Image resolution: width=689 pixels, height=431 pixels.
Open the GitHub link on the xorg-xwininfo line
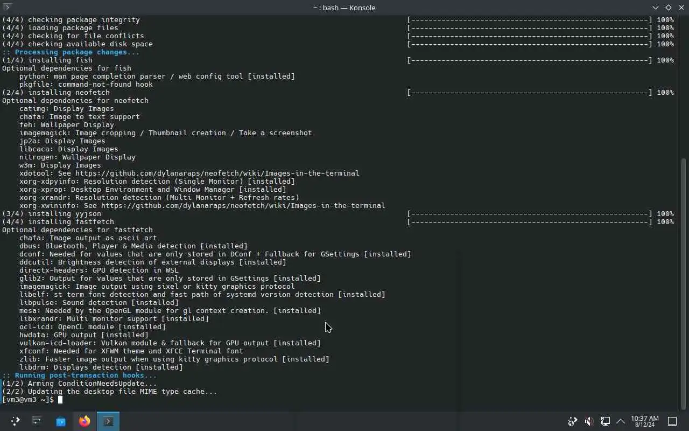[x=243, y=206]
